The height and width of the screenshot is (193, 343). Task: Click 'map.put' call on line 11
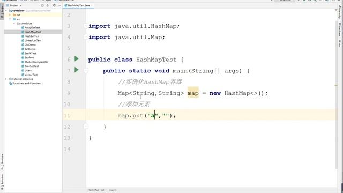click(130, 116)
